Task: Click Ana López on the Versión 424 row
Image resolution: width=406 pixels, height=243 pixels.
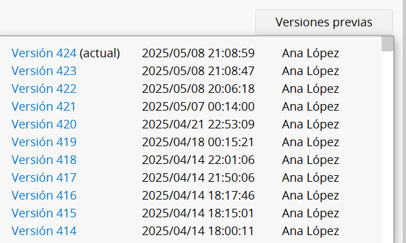Action: 311,53
